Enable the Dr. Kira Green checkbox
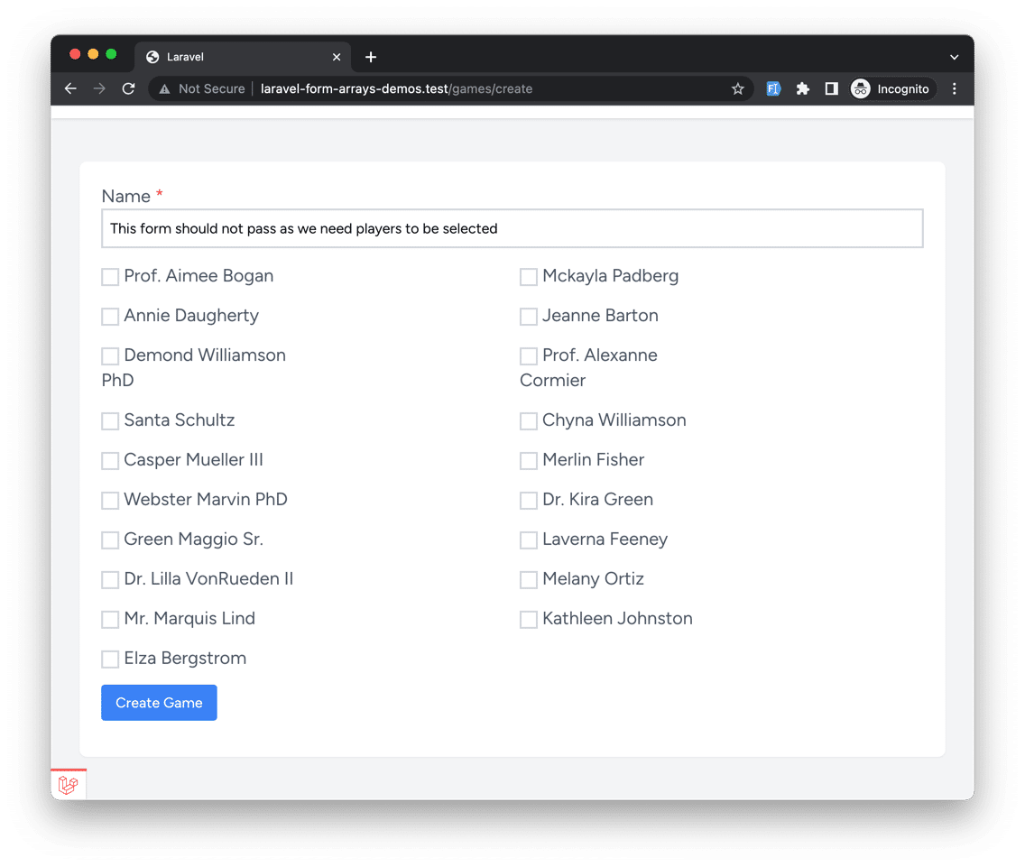The height and width of the screenshot is (867, 1025). (529, 501)
